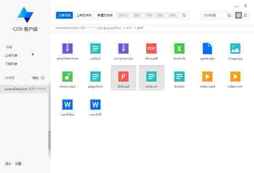254x173 pixels.
Task: Select the music.mp3 audio icon
Action: click(x=67, y=76)
